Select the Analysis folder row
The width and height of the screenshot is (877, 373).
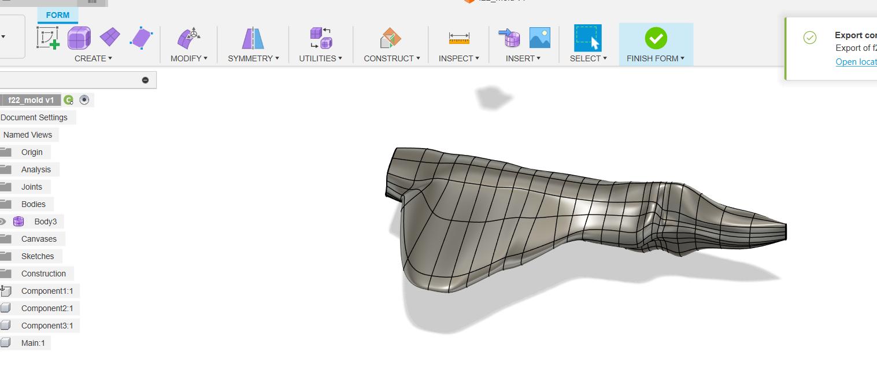point(29,169)
